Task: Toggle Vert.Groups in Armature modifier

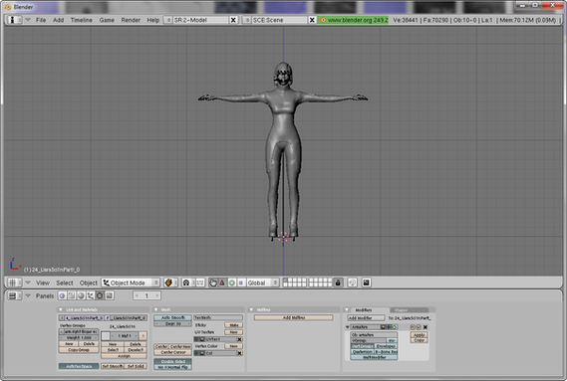Action: (362, 346)
